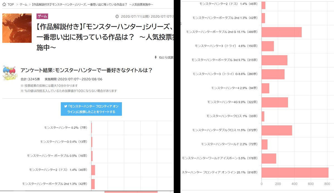Screen dimensions: 334x193
Task: Open the ゲーム breadcrumb link
Action: click(x=23, y=4)
